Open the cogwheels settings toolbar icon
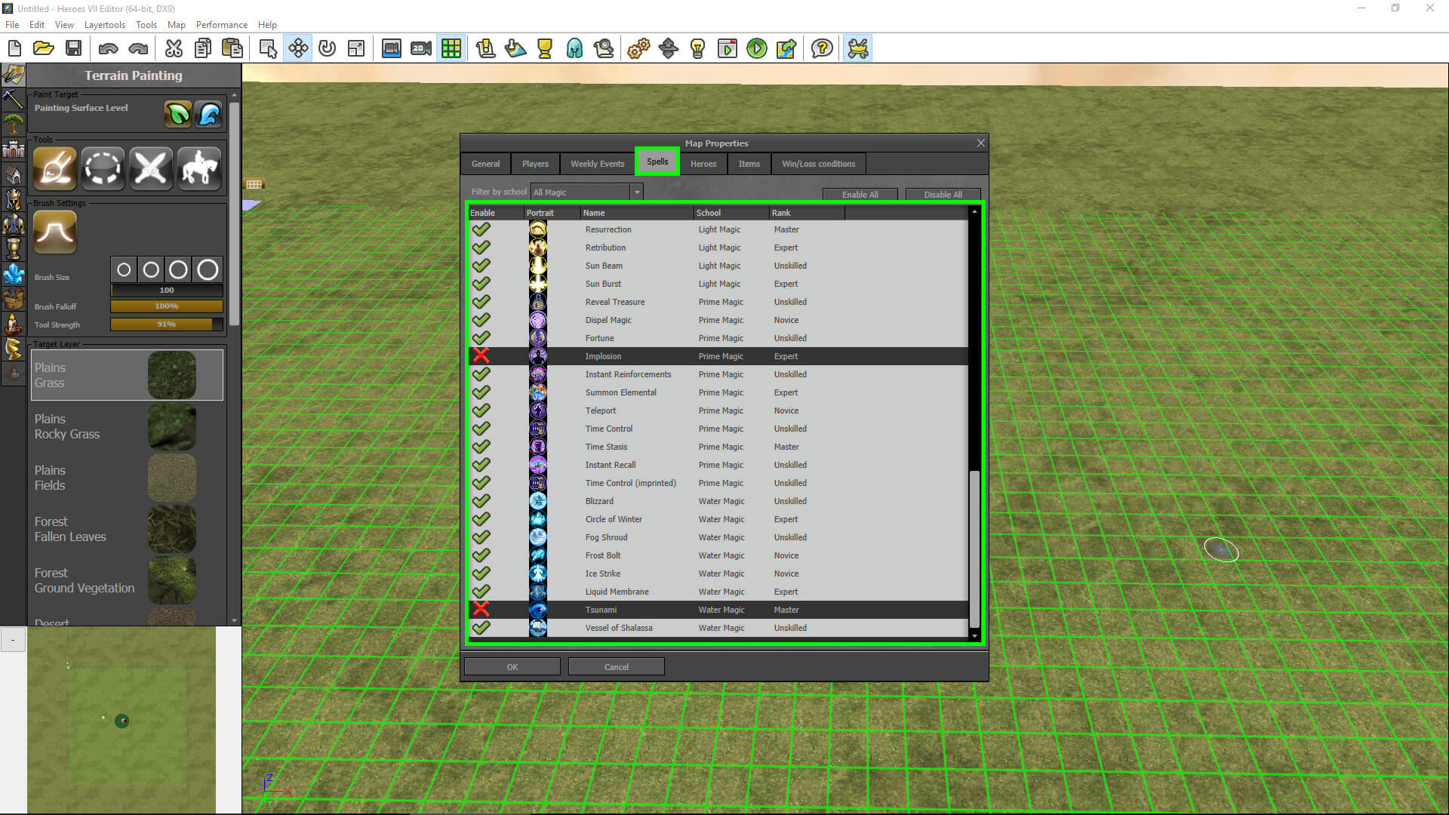1449x815 pixels. coord(638,49)
